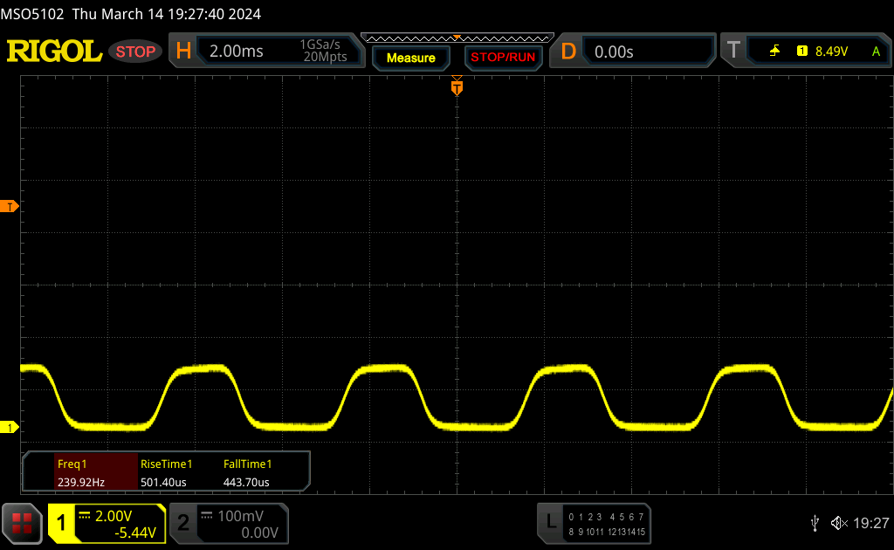The width and height of the screenshot is (894, 550).
Task: Toggle digital channels 8 9 10 11 group
Action: [586, 532]
